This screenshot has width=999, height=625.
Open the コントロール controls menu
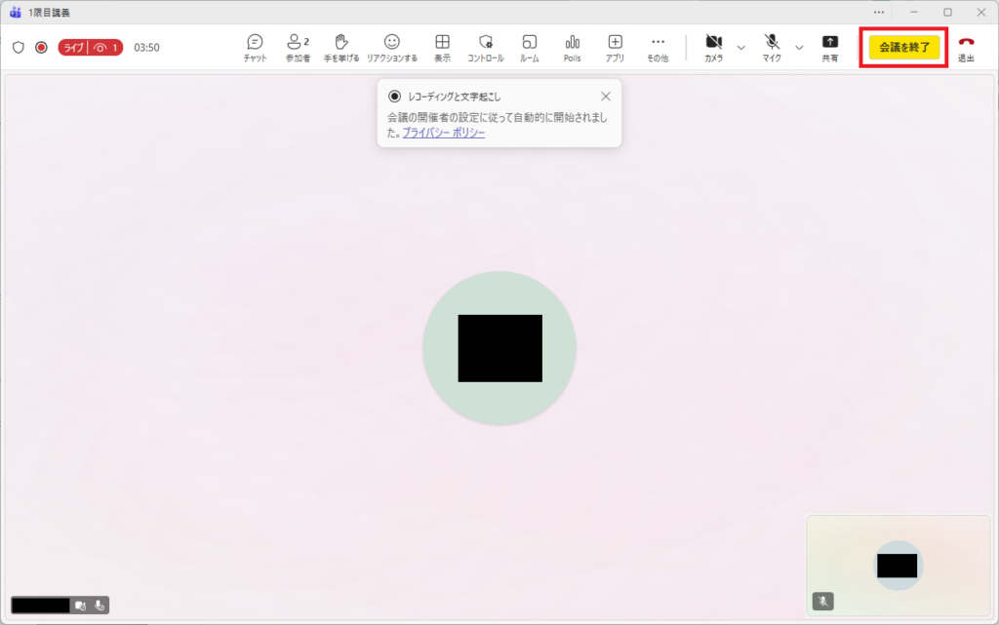coord(485,47)
